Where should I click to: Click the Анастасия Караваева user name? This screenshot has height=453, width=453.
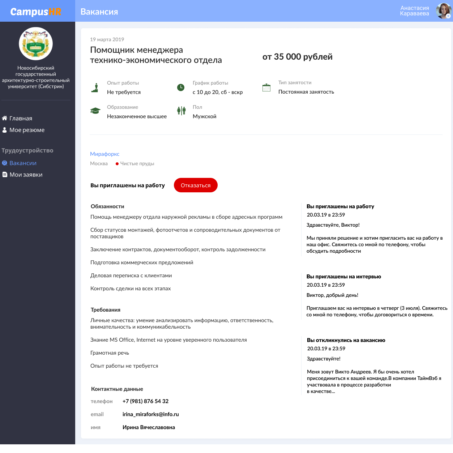click(x=414, y=11)
